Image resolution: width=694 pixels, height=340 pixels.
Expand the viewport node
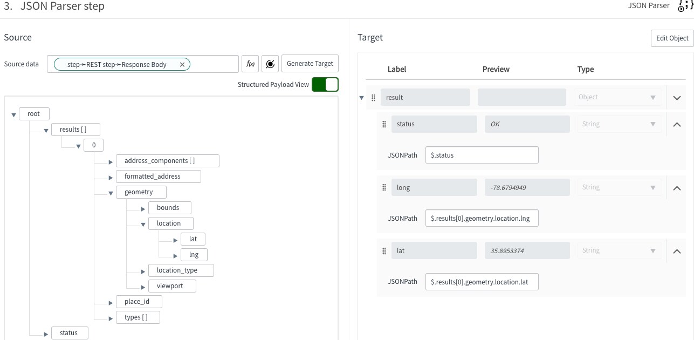(x=143, y=287)
